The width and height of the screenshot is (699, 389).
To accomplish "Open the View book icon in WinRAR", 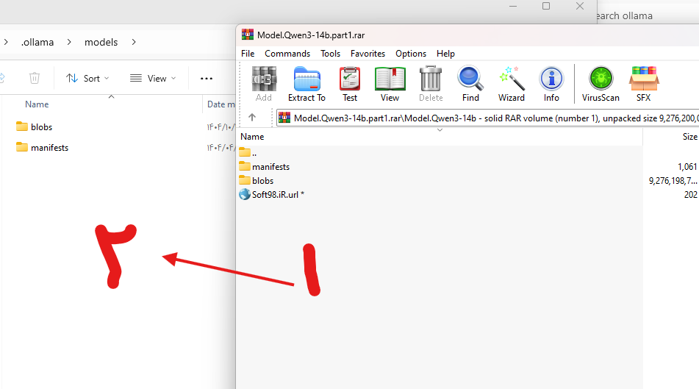I will [390, 84].
